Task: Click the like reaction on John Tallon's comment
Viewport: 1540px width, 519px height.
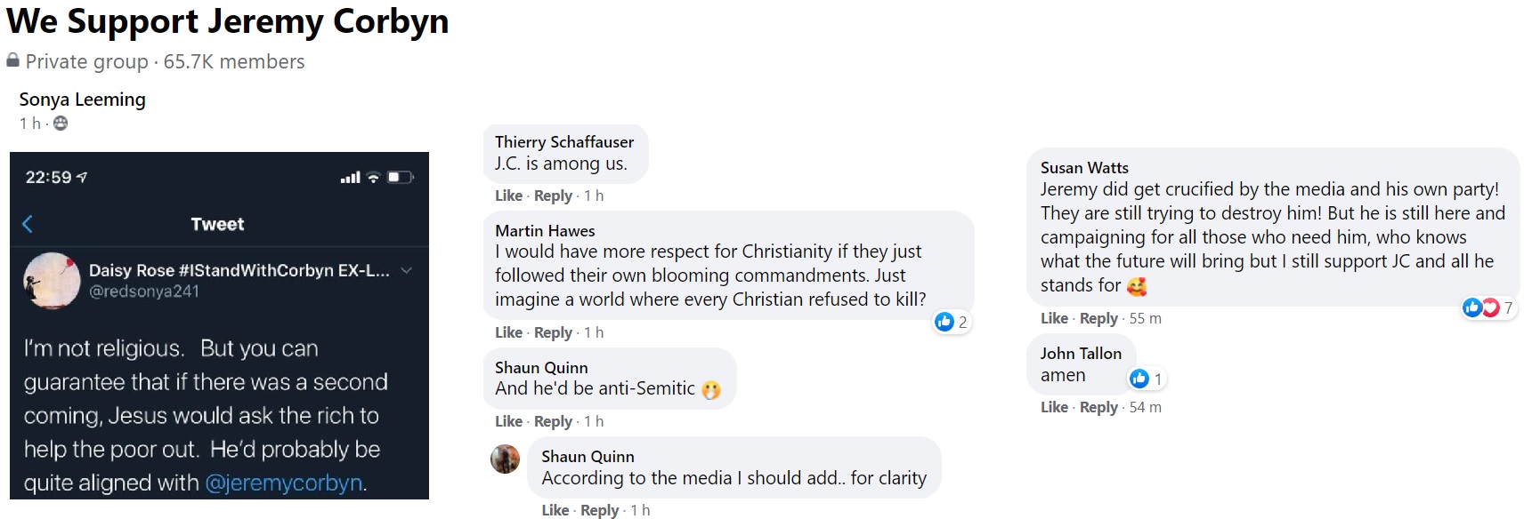Action: click(1147, 379)
